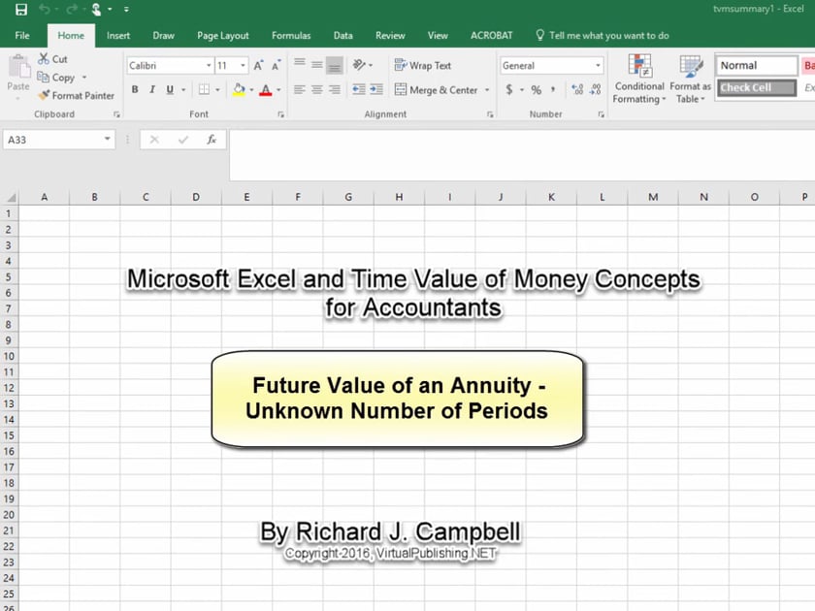This screenshot has height=611, width=815.
Task: Increase font size with large A icon
Action: pos(258,66)
